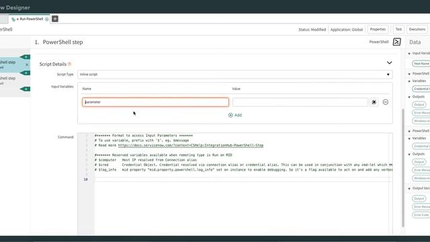This screenshot has height=242, width=430.
Task: Open the Script Type dropdown
Action: point(234,75)
